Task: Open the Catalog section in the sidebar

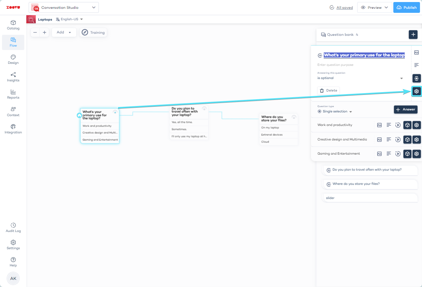Action: [x=13, y=25]
